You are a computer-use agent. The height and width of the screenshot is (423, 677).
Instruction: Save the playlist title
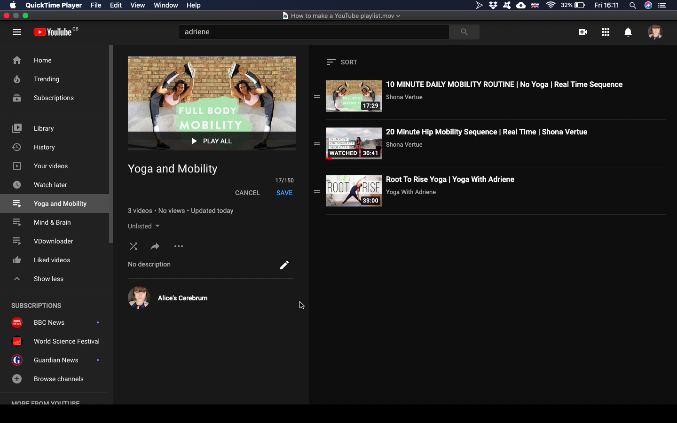[x=284, y=193]
